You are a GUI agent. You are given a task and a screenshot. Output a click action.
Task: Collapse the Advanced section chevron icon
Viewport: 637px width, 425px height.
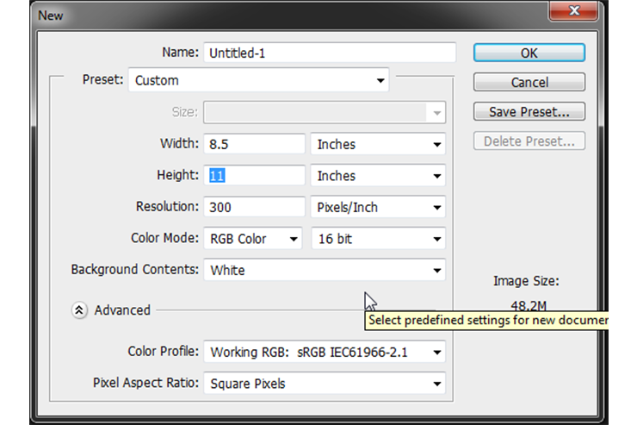[x=79, y=310]
